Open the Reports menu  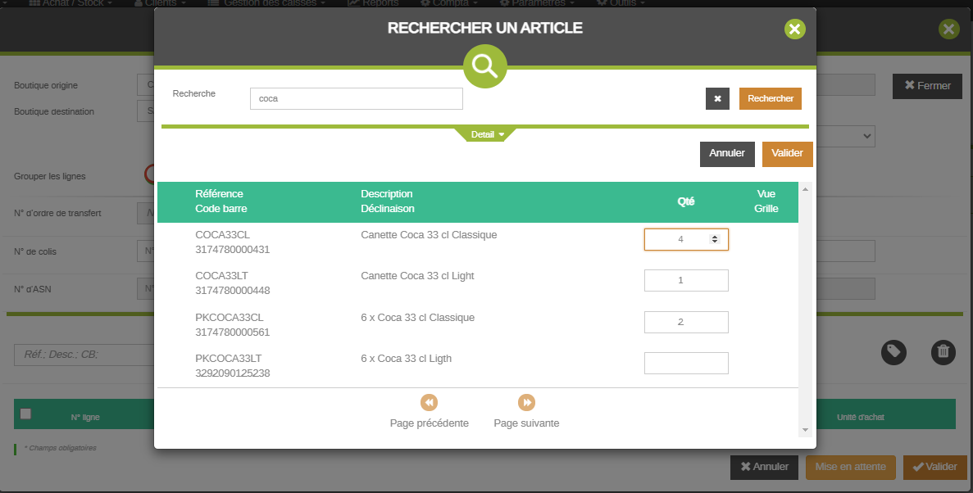(x=373, y=3)
